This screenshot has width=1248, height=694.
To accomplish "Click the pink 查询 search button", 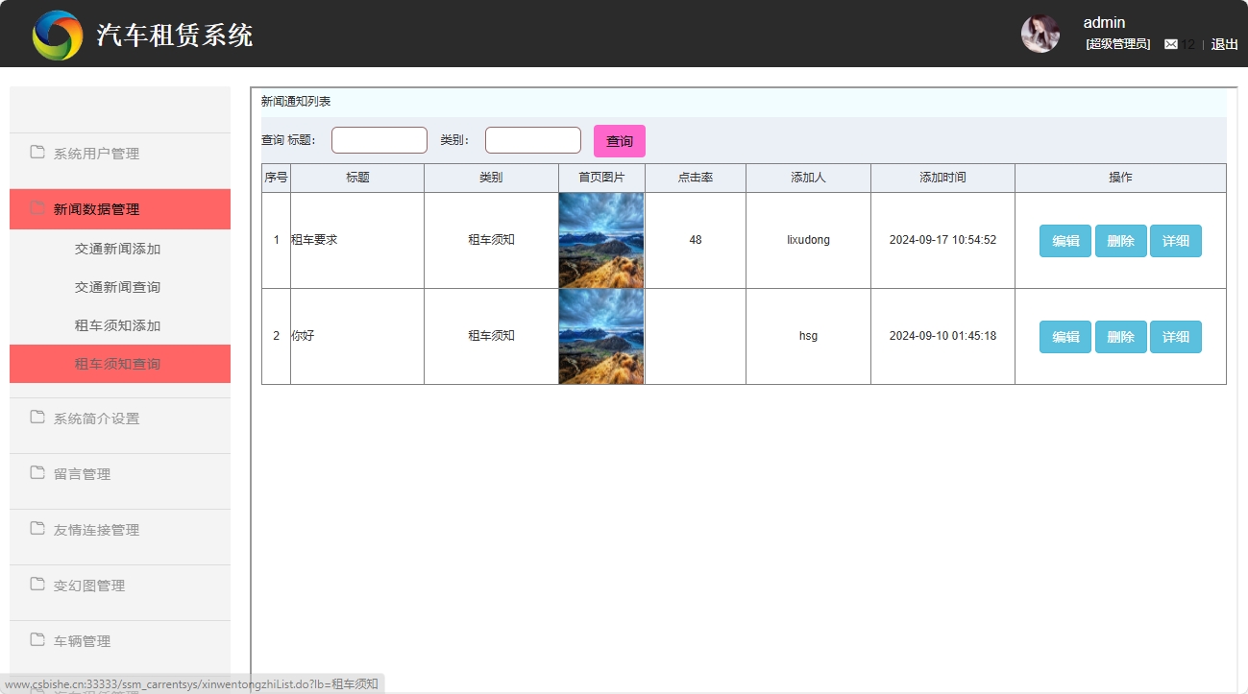I will pos(620,141).
